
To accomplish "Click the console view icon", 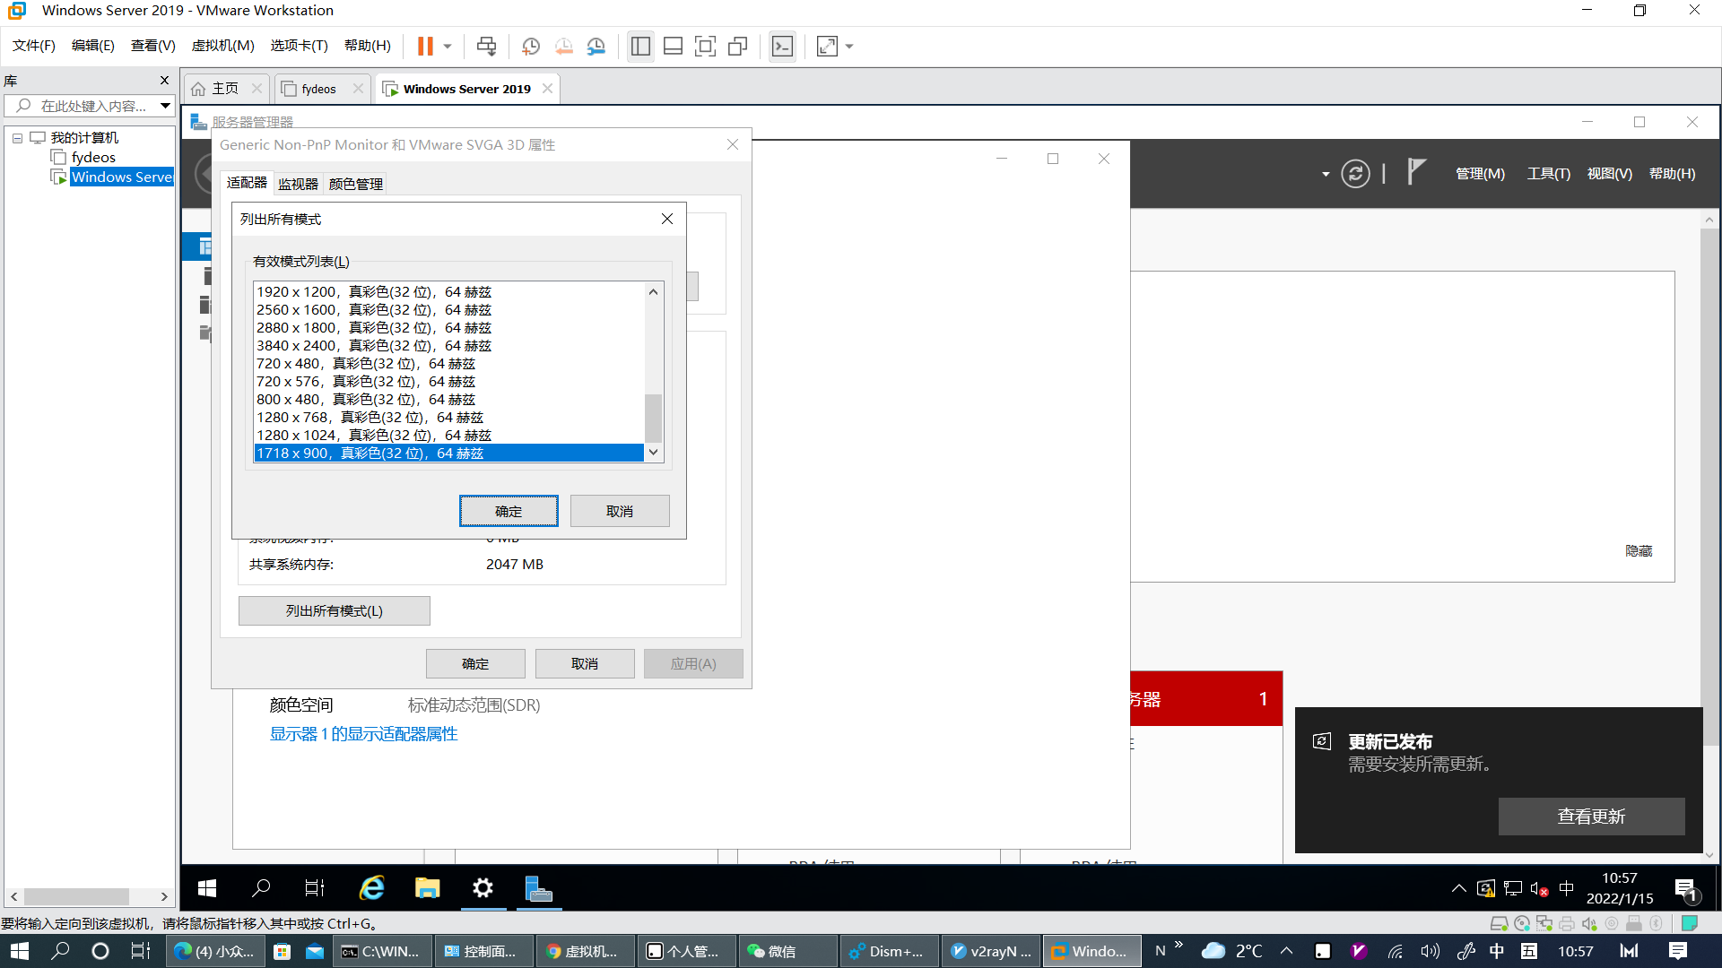I will [782, 46].
